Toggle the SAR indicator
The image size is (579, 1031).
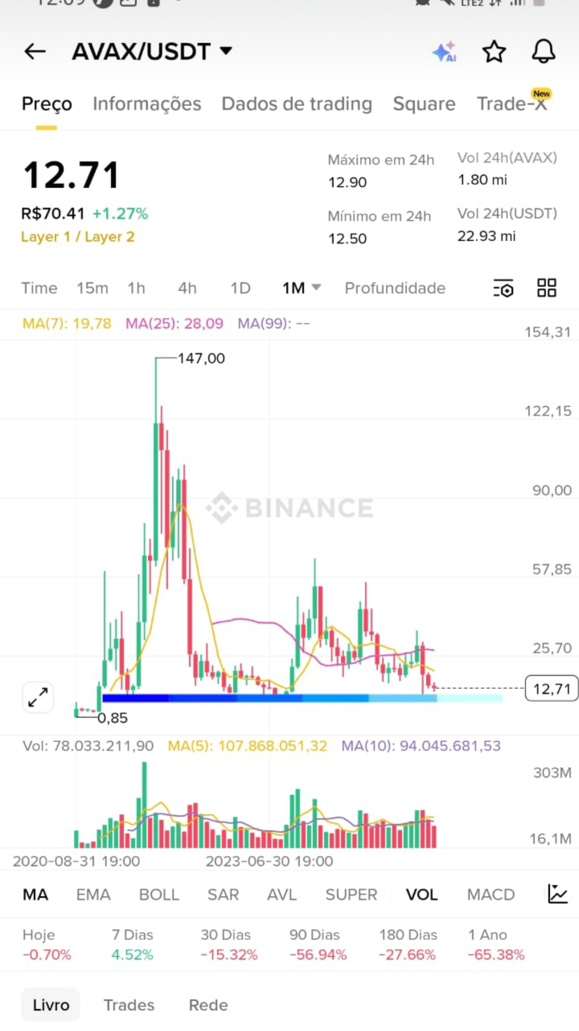coord(223,895)
